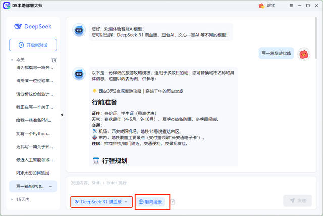Click the sun emoji before 西安3天2夜
The image size is (323, 216).
[94, 91]
